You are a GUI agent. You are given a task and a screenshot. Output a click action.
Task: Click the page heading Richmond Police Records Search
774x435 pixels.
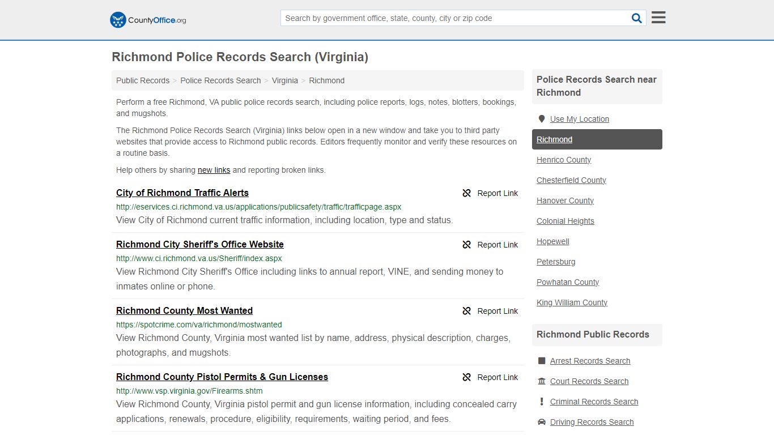tap(240, 57)
